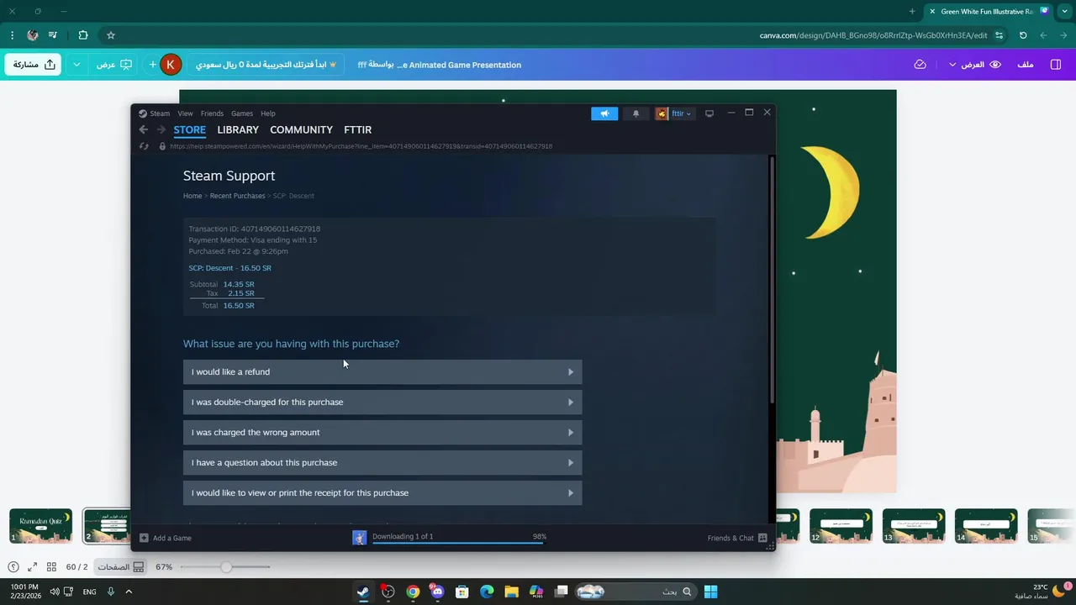The height and width of the screenshot is (605, 1076).
Task: Open SCP: Descent purchase link
Action: click(x=229, y=268)
